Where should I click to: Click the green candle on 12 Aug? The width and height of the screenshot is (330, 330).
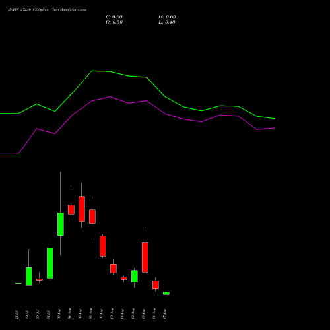click(135, 276)
